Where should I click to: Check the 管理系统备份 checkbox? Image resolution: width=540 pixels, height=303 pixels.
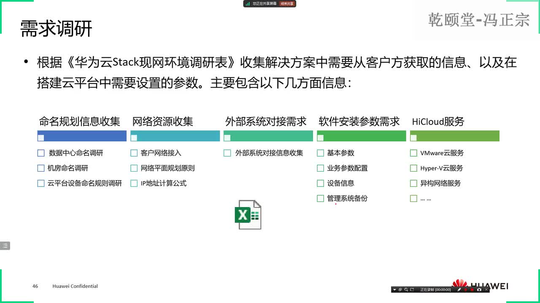pyautogui.click(x=321, y=199)
